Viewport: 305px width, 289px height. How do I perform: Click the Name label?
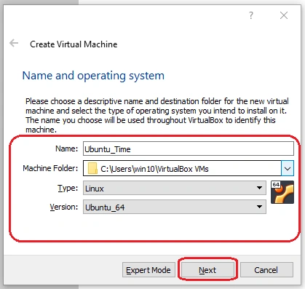67,149
